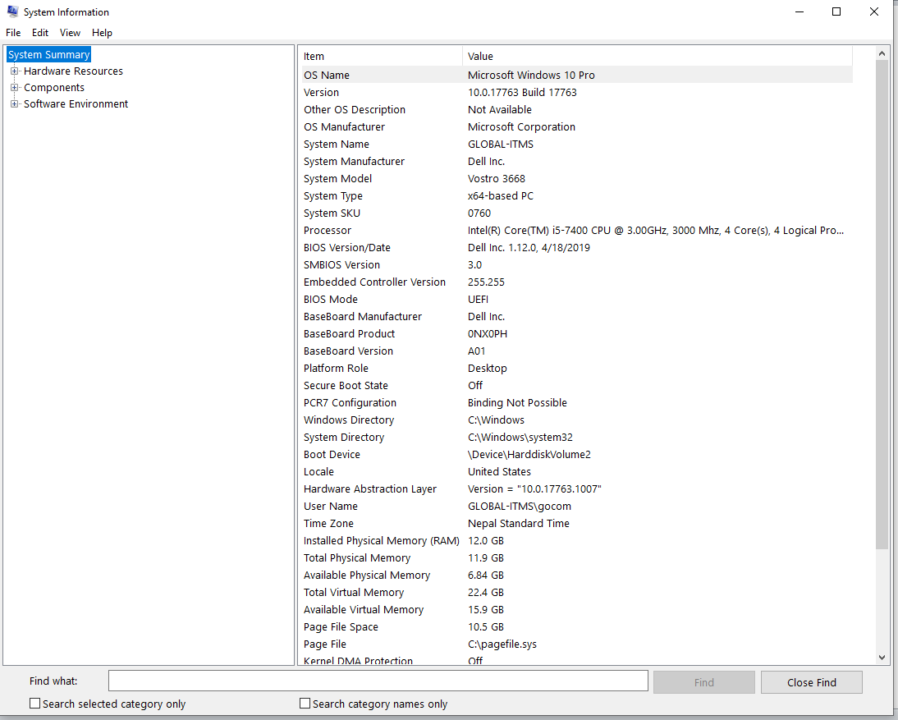Click the scrollbar up arrow

882,53
